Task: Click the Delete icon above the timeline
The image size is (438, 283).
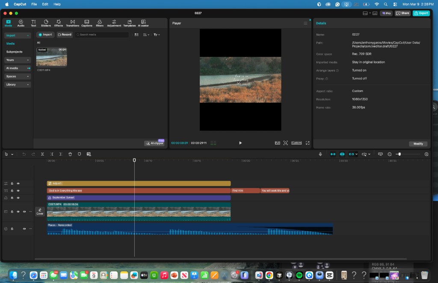Action: [70, 154]
